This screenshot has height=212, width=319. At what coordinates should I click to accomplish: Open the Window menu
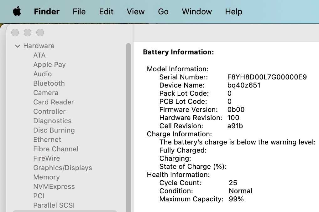[x=197, y=12]
